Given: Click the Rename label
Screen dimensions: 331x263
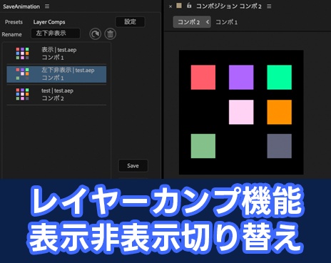Looking at the screenshot, I should click(x=11, y=34).
